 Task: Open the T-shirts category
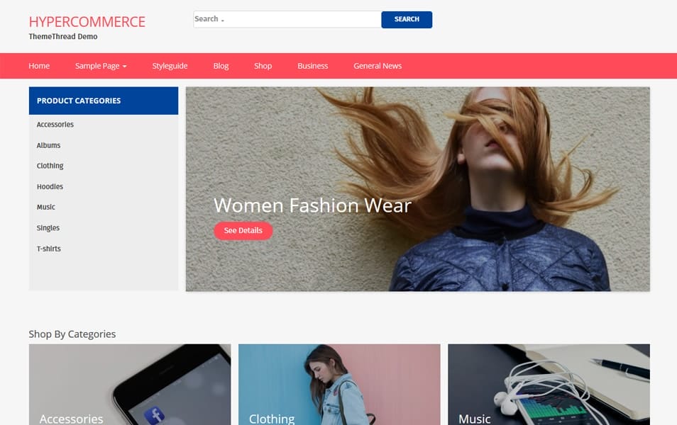tap(48, 249)
